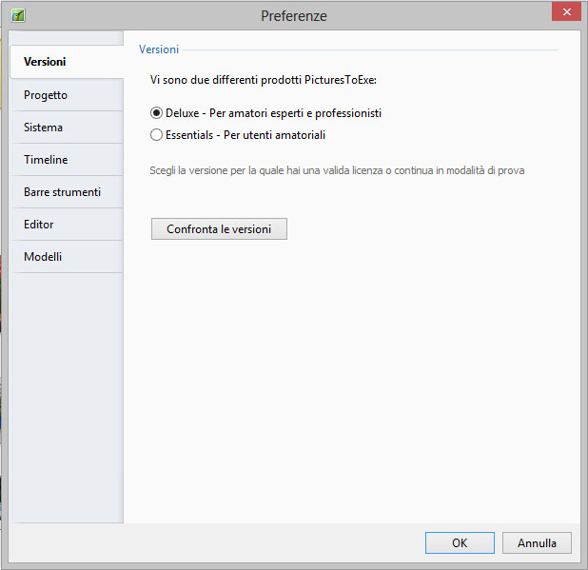Close the Preferenze dialog window
The width and height of the screenshot is (588, 570).
pos(566,12)
